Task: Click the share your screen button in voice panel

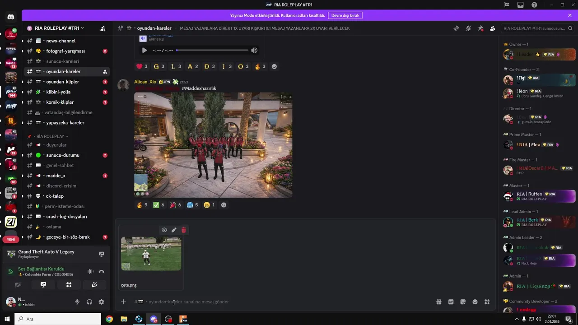Action: (43, 284)
